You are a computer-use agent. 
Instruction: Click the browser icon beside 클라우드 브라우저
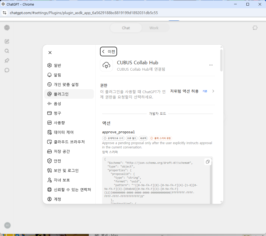(49, 142)
